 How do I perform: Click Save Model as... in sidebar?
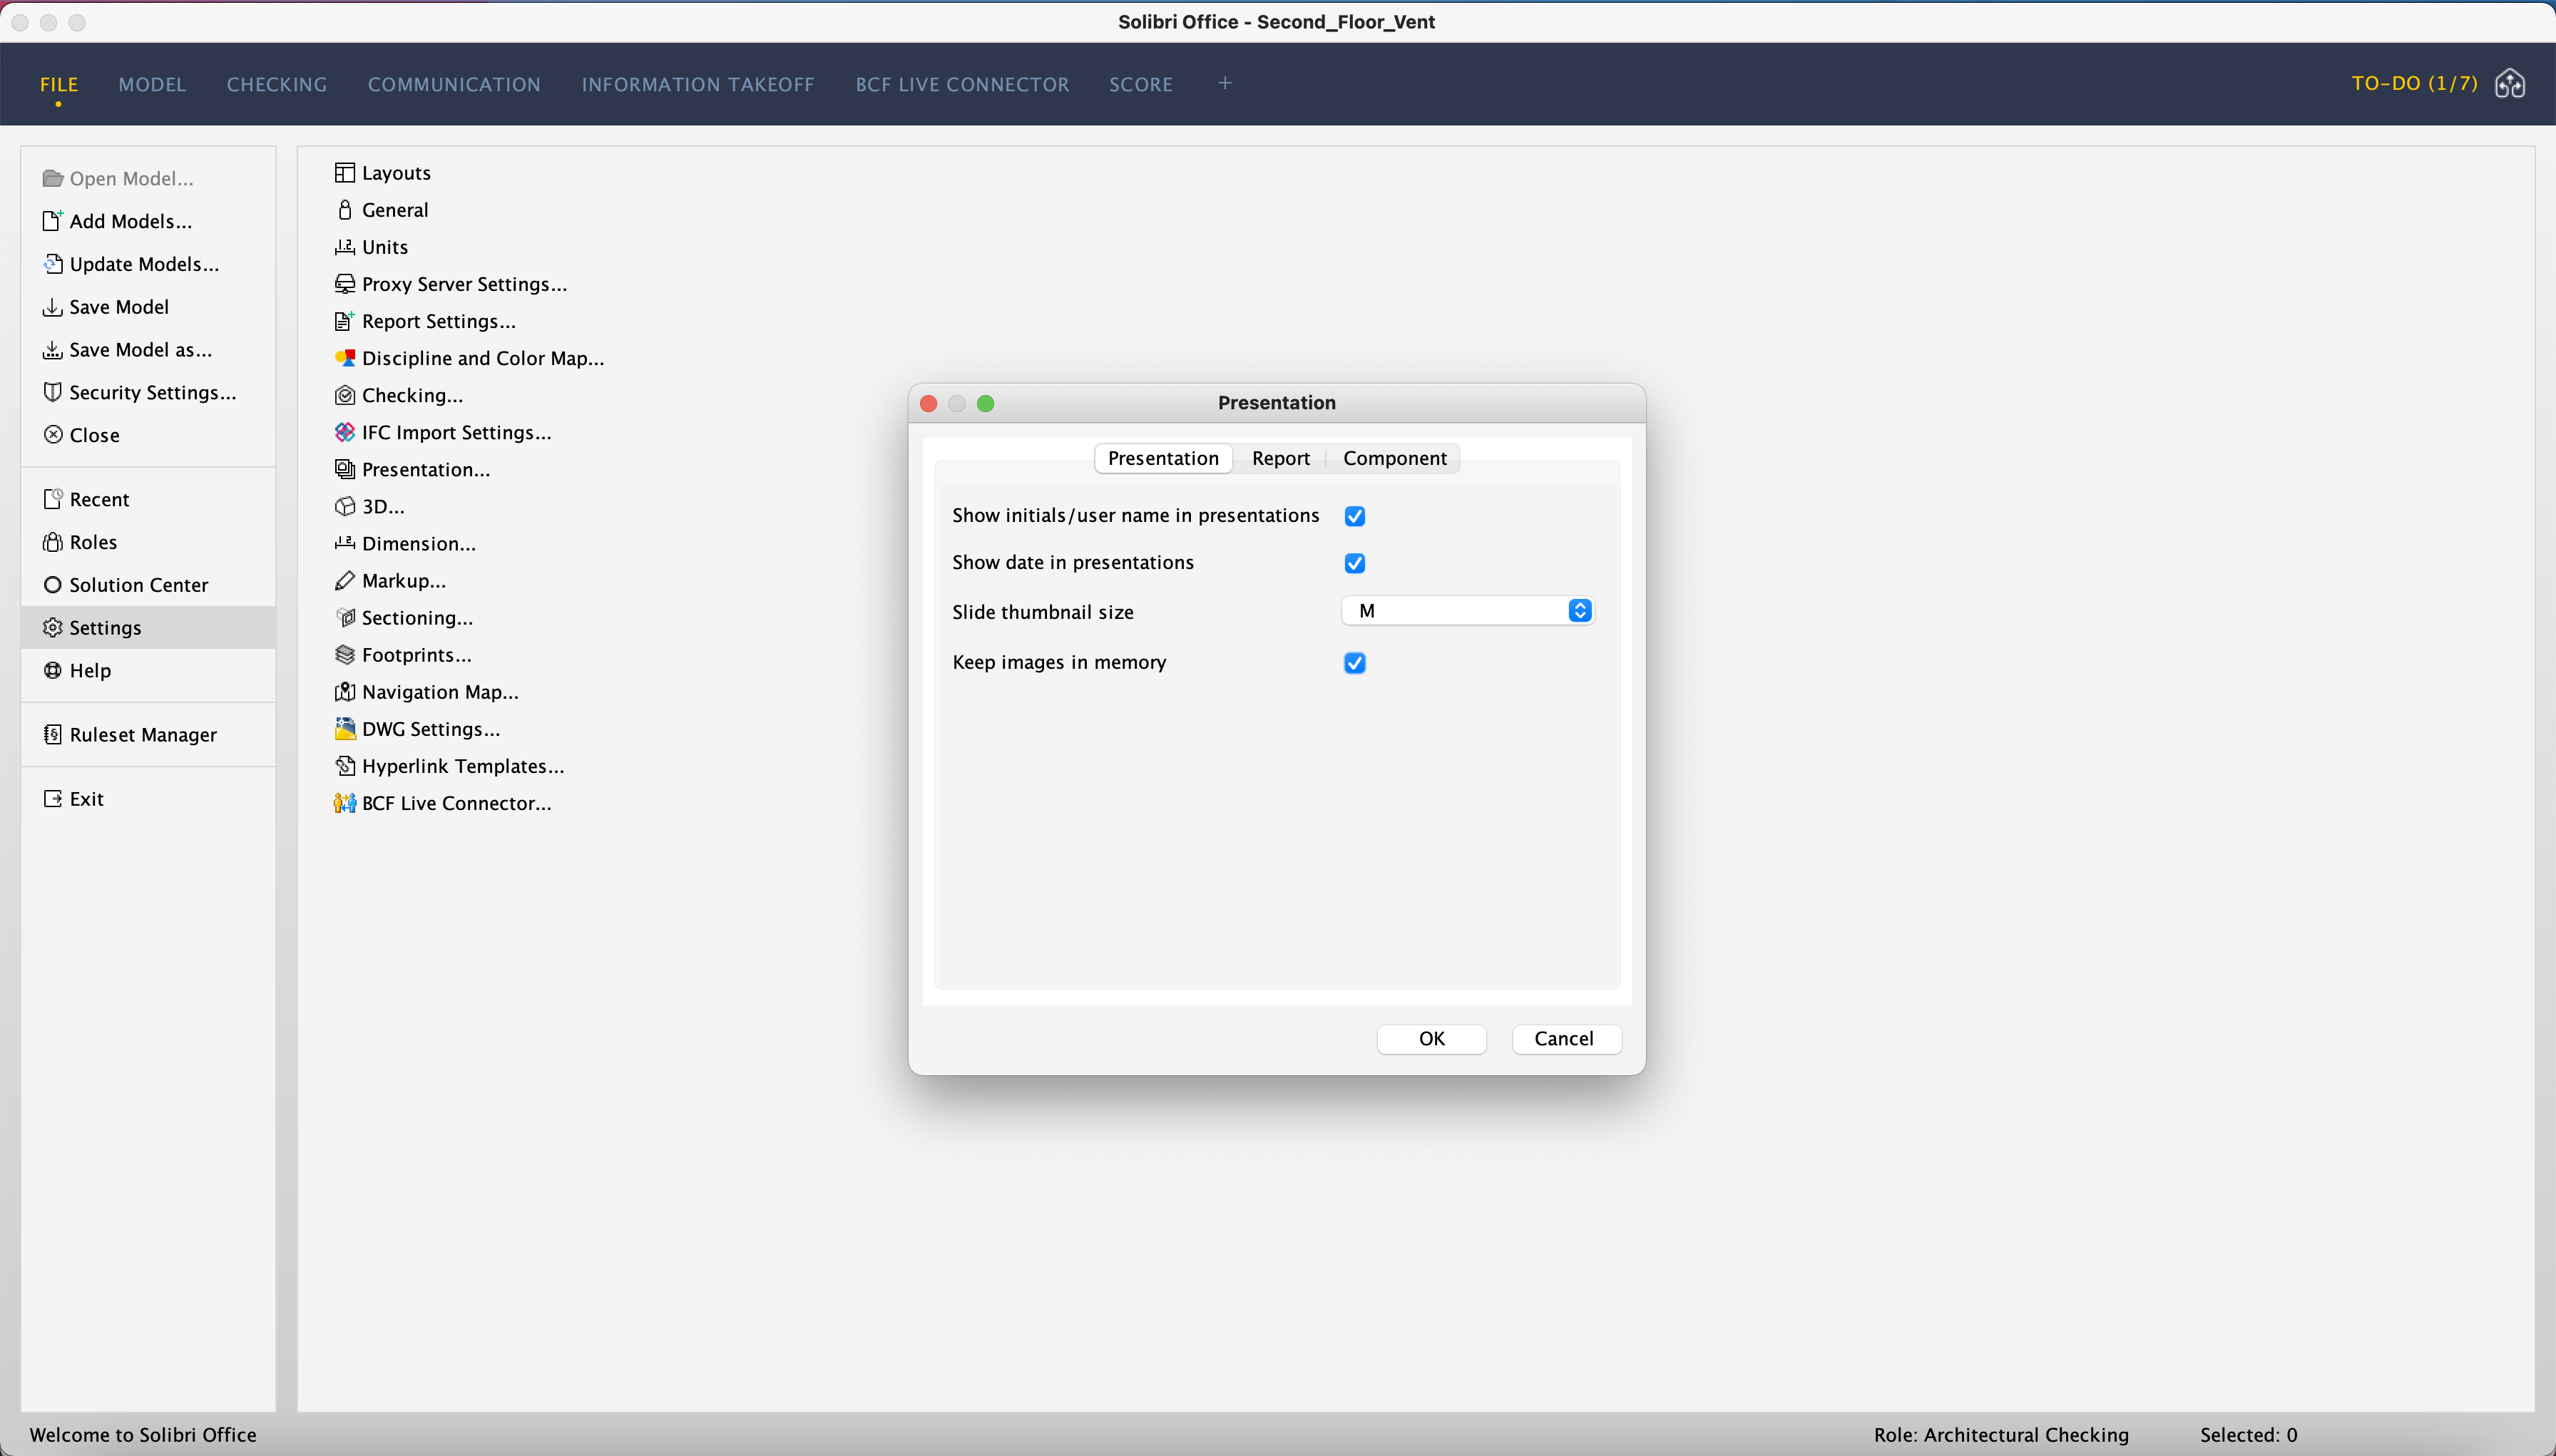click(x=140, y=350)
